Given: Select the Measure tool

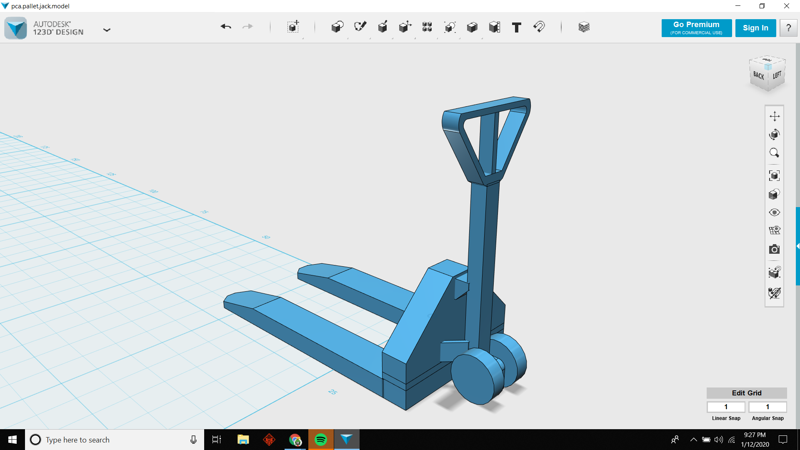Looking at the screenshot, I should click(495, 27).
